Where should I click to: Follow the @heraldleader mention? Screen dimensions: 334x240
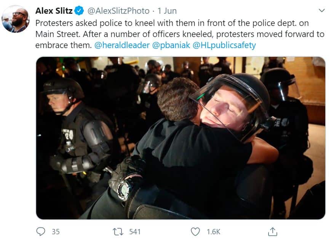point(122,45)
